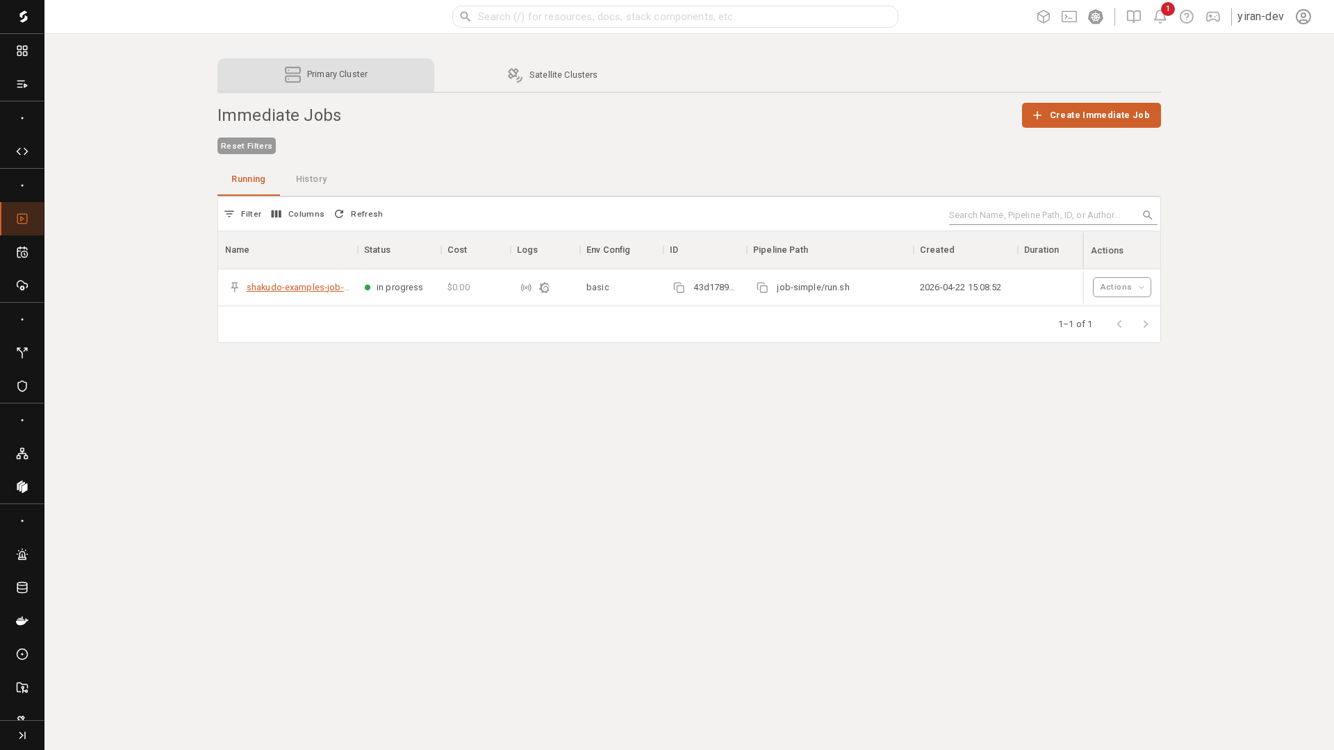This screenshot has height=750, width=1334.
Task: Open notifications bell icon
Action: pyautogui.click(x=1160, y=17)
